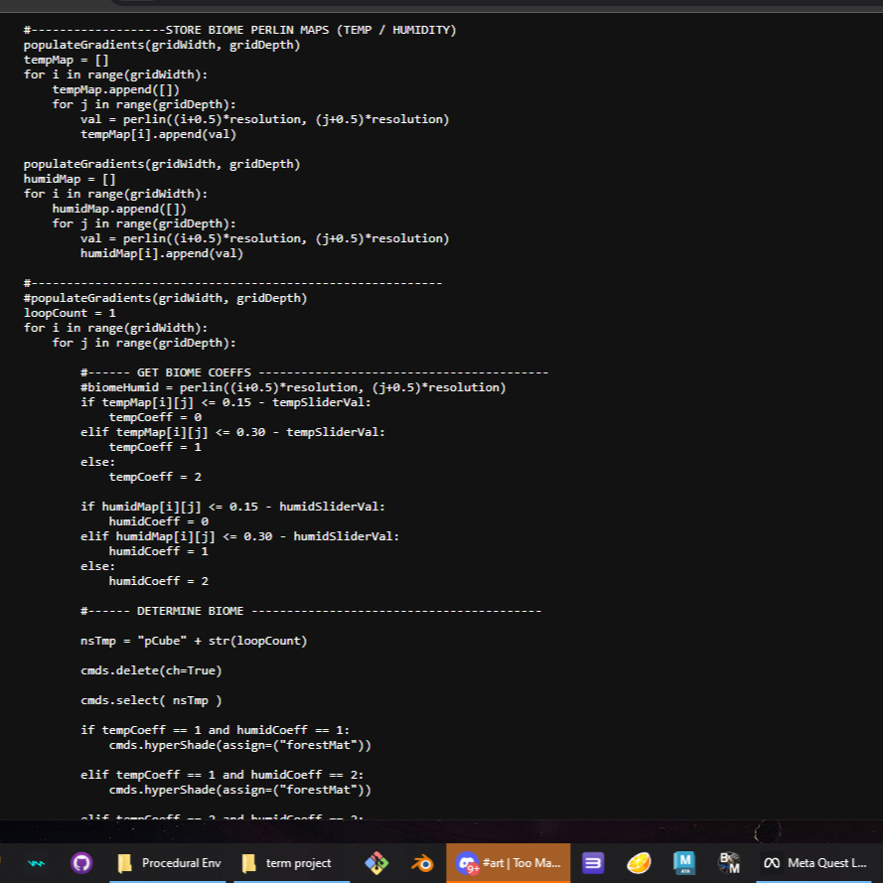Switch to Blender via its taskbar icon
Screen dimensions: 883x883
422,863
